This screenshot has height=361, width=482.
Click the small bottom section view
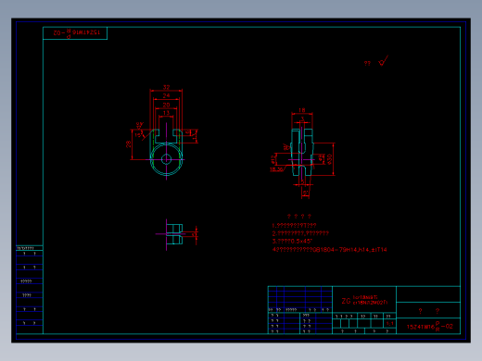174,234
